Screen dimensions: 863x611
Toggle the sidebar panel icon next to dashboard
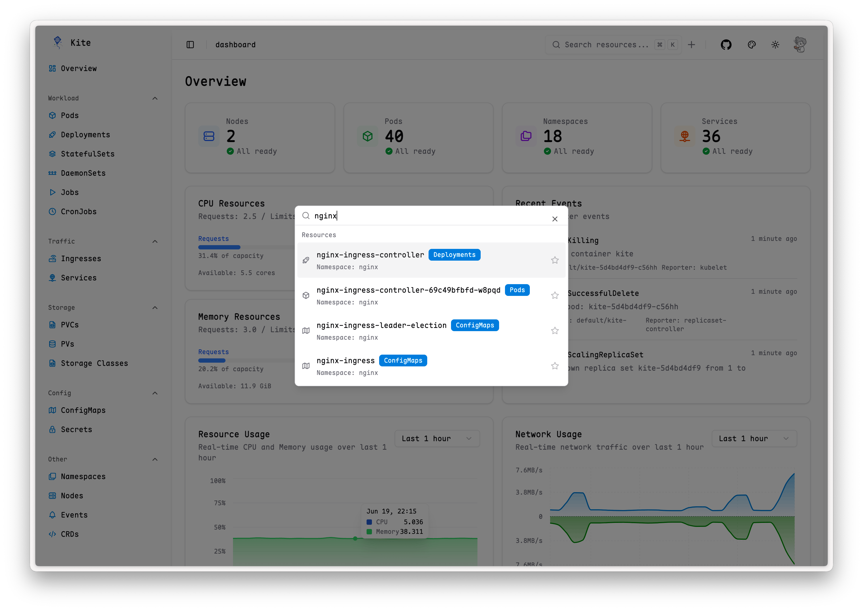[190, 44]
